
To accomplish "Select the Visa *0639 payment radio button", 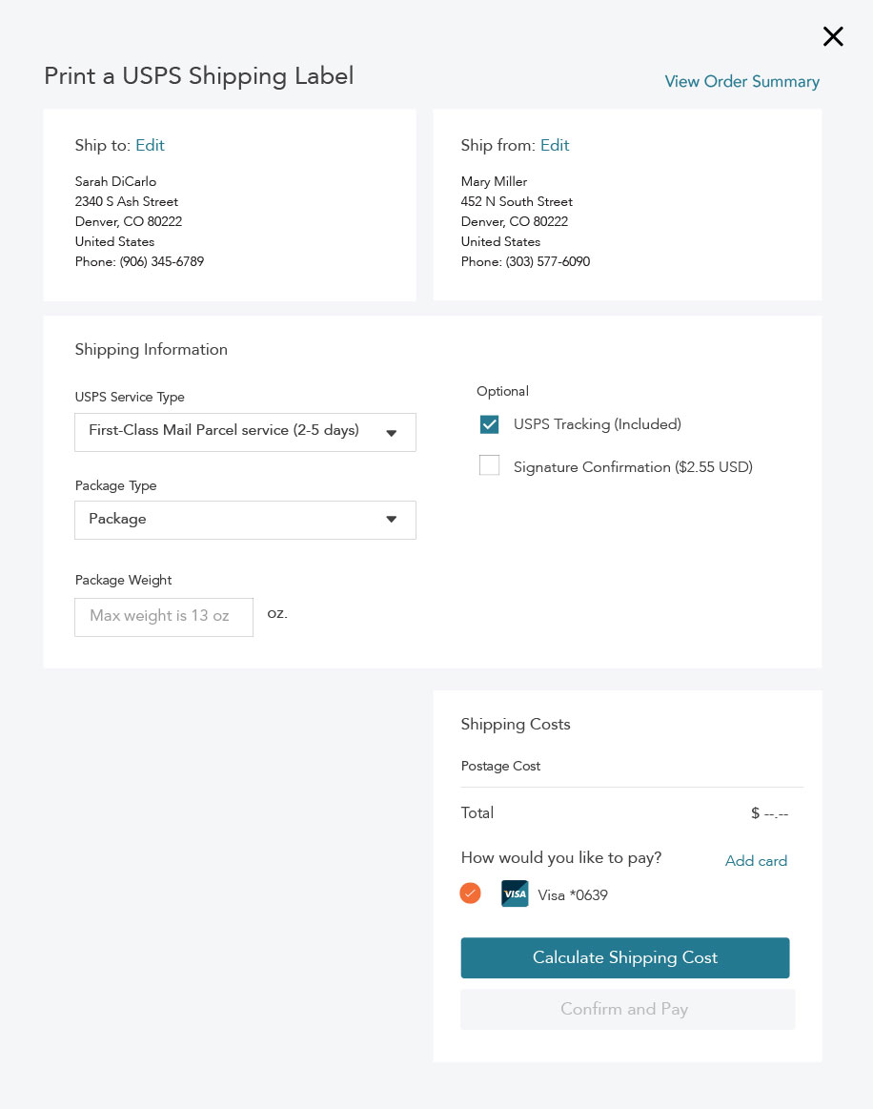I will click(x=470, y=893).
